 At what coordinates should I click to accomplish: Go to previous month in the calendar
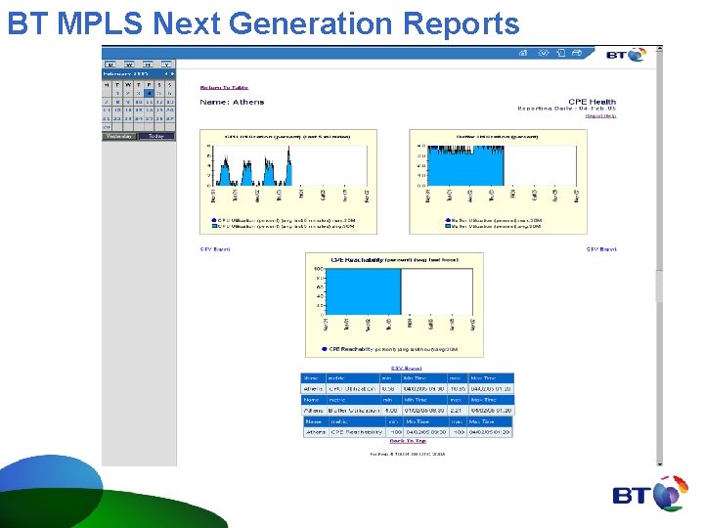[166, 73]
